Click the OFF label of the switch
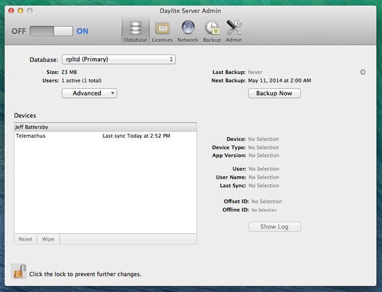This screenshot has height=292, width=382. [x=18, y=31]
